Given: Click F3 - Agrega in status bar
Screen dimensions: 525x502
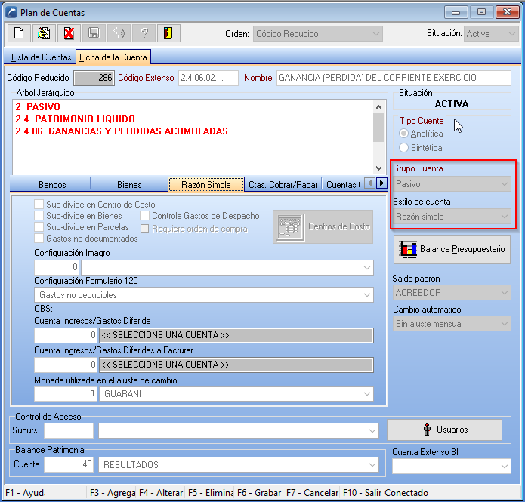Looking at the screenshot, I should click(112, 493).
